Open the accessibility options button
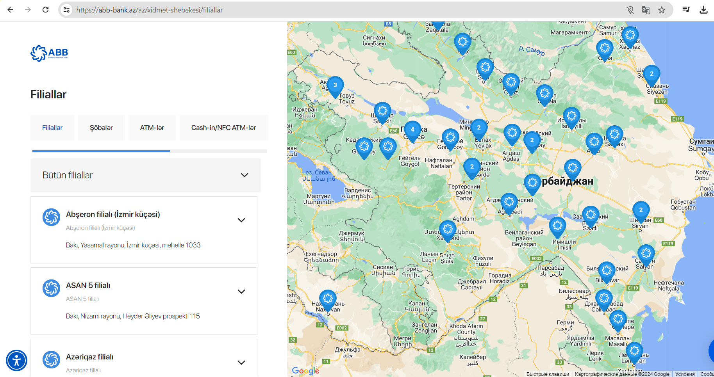The image size is (714, 377). (16, 360)
